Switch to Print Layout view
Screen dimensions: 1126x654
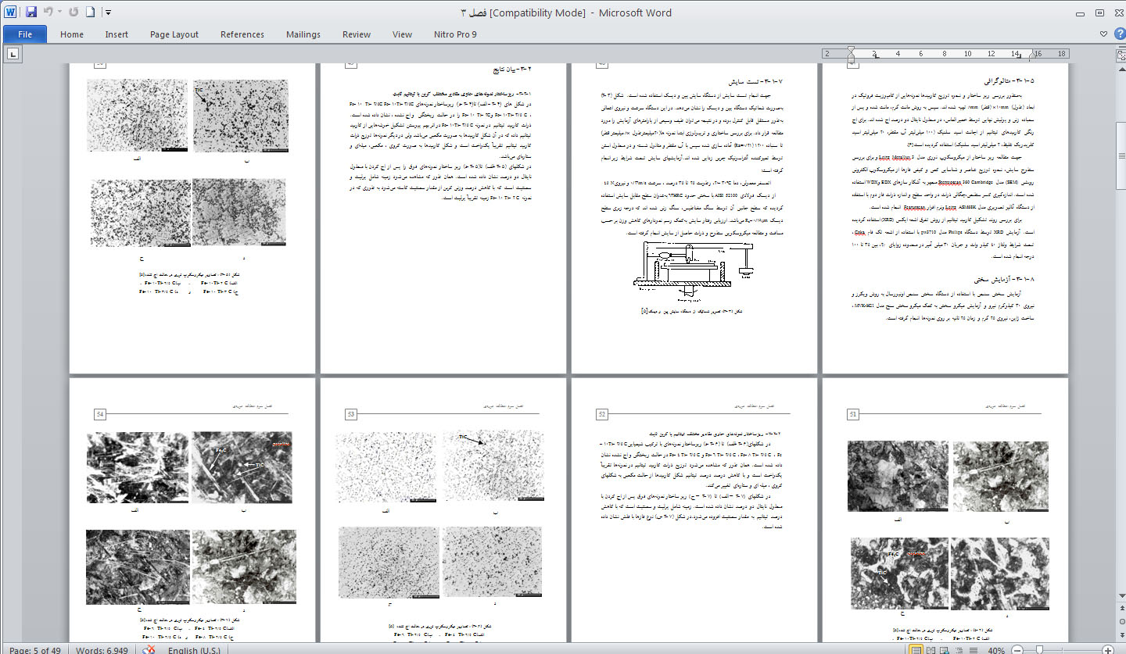[x=916, y=649]
